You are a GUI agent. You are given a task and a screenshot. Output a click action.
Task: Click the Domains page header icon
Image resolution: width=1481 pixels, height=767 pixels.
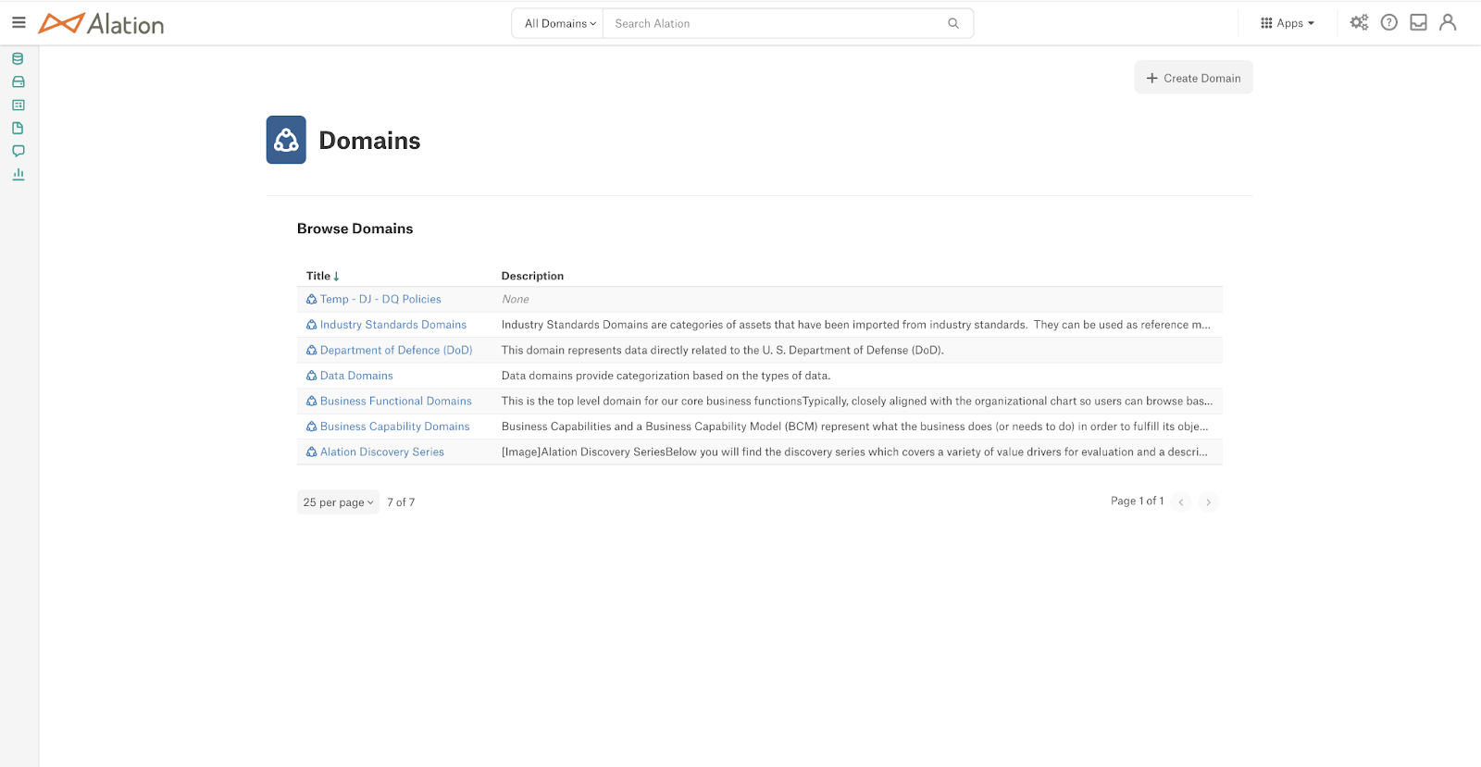pos(286,140)
